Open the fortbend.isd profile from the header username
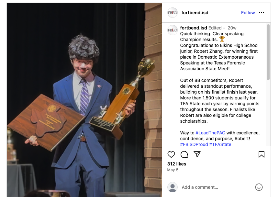The image size is (279, 204). click(x=195, y=13)
